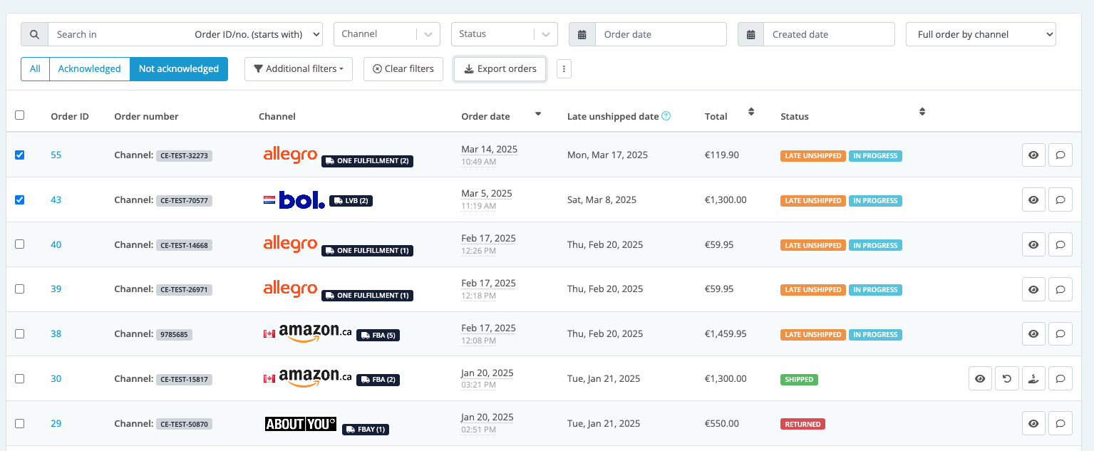View order 40 with eye icon
Image resolution: width=1094 pixels, height=451 pixels.
[1033, 245]
